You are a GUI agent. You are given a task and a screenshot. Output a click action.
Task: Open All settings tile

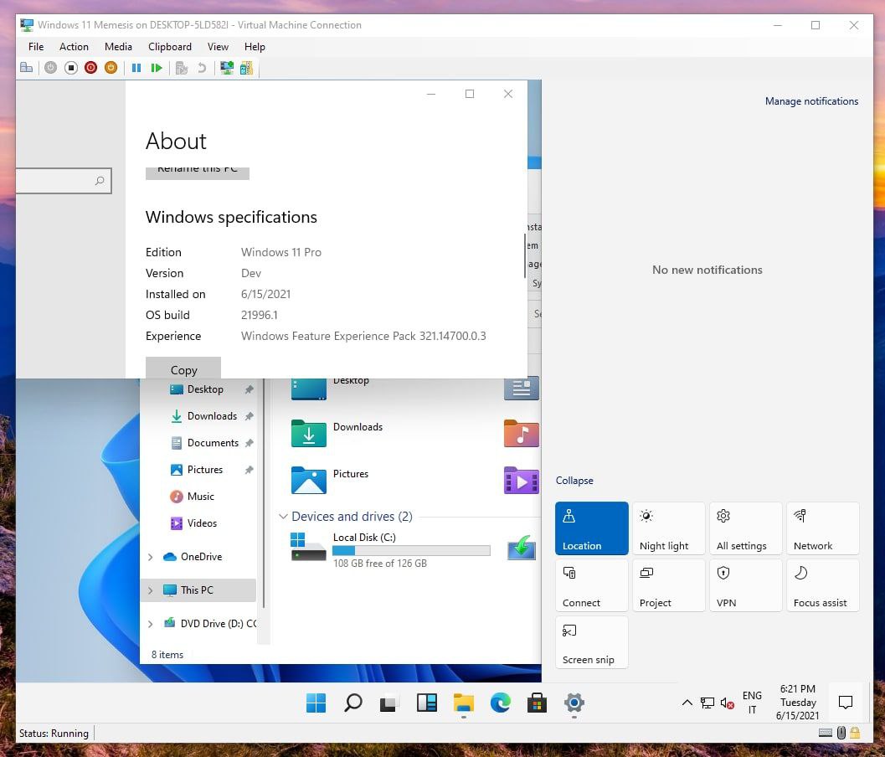[x=745, y=528]
